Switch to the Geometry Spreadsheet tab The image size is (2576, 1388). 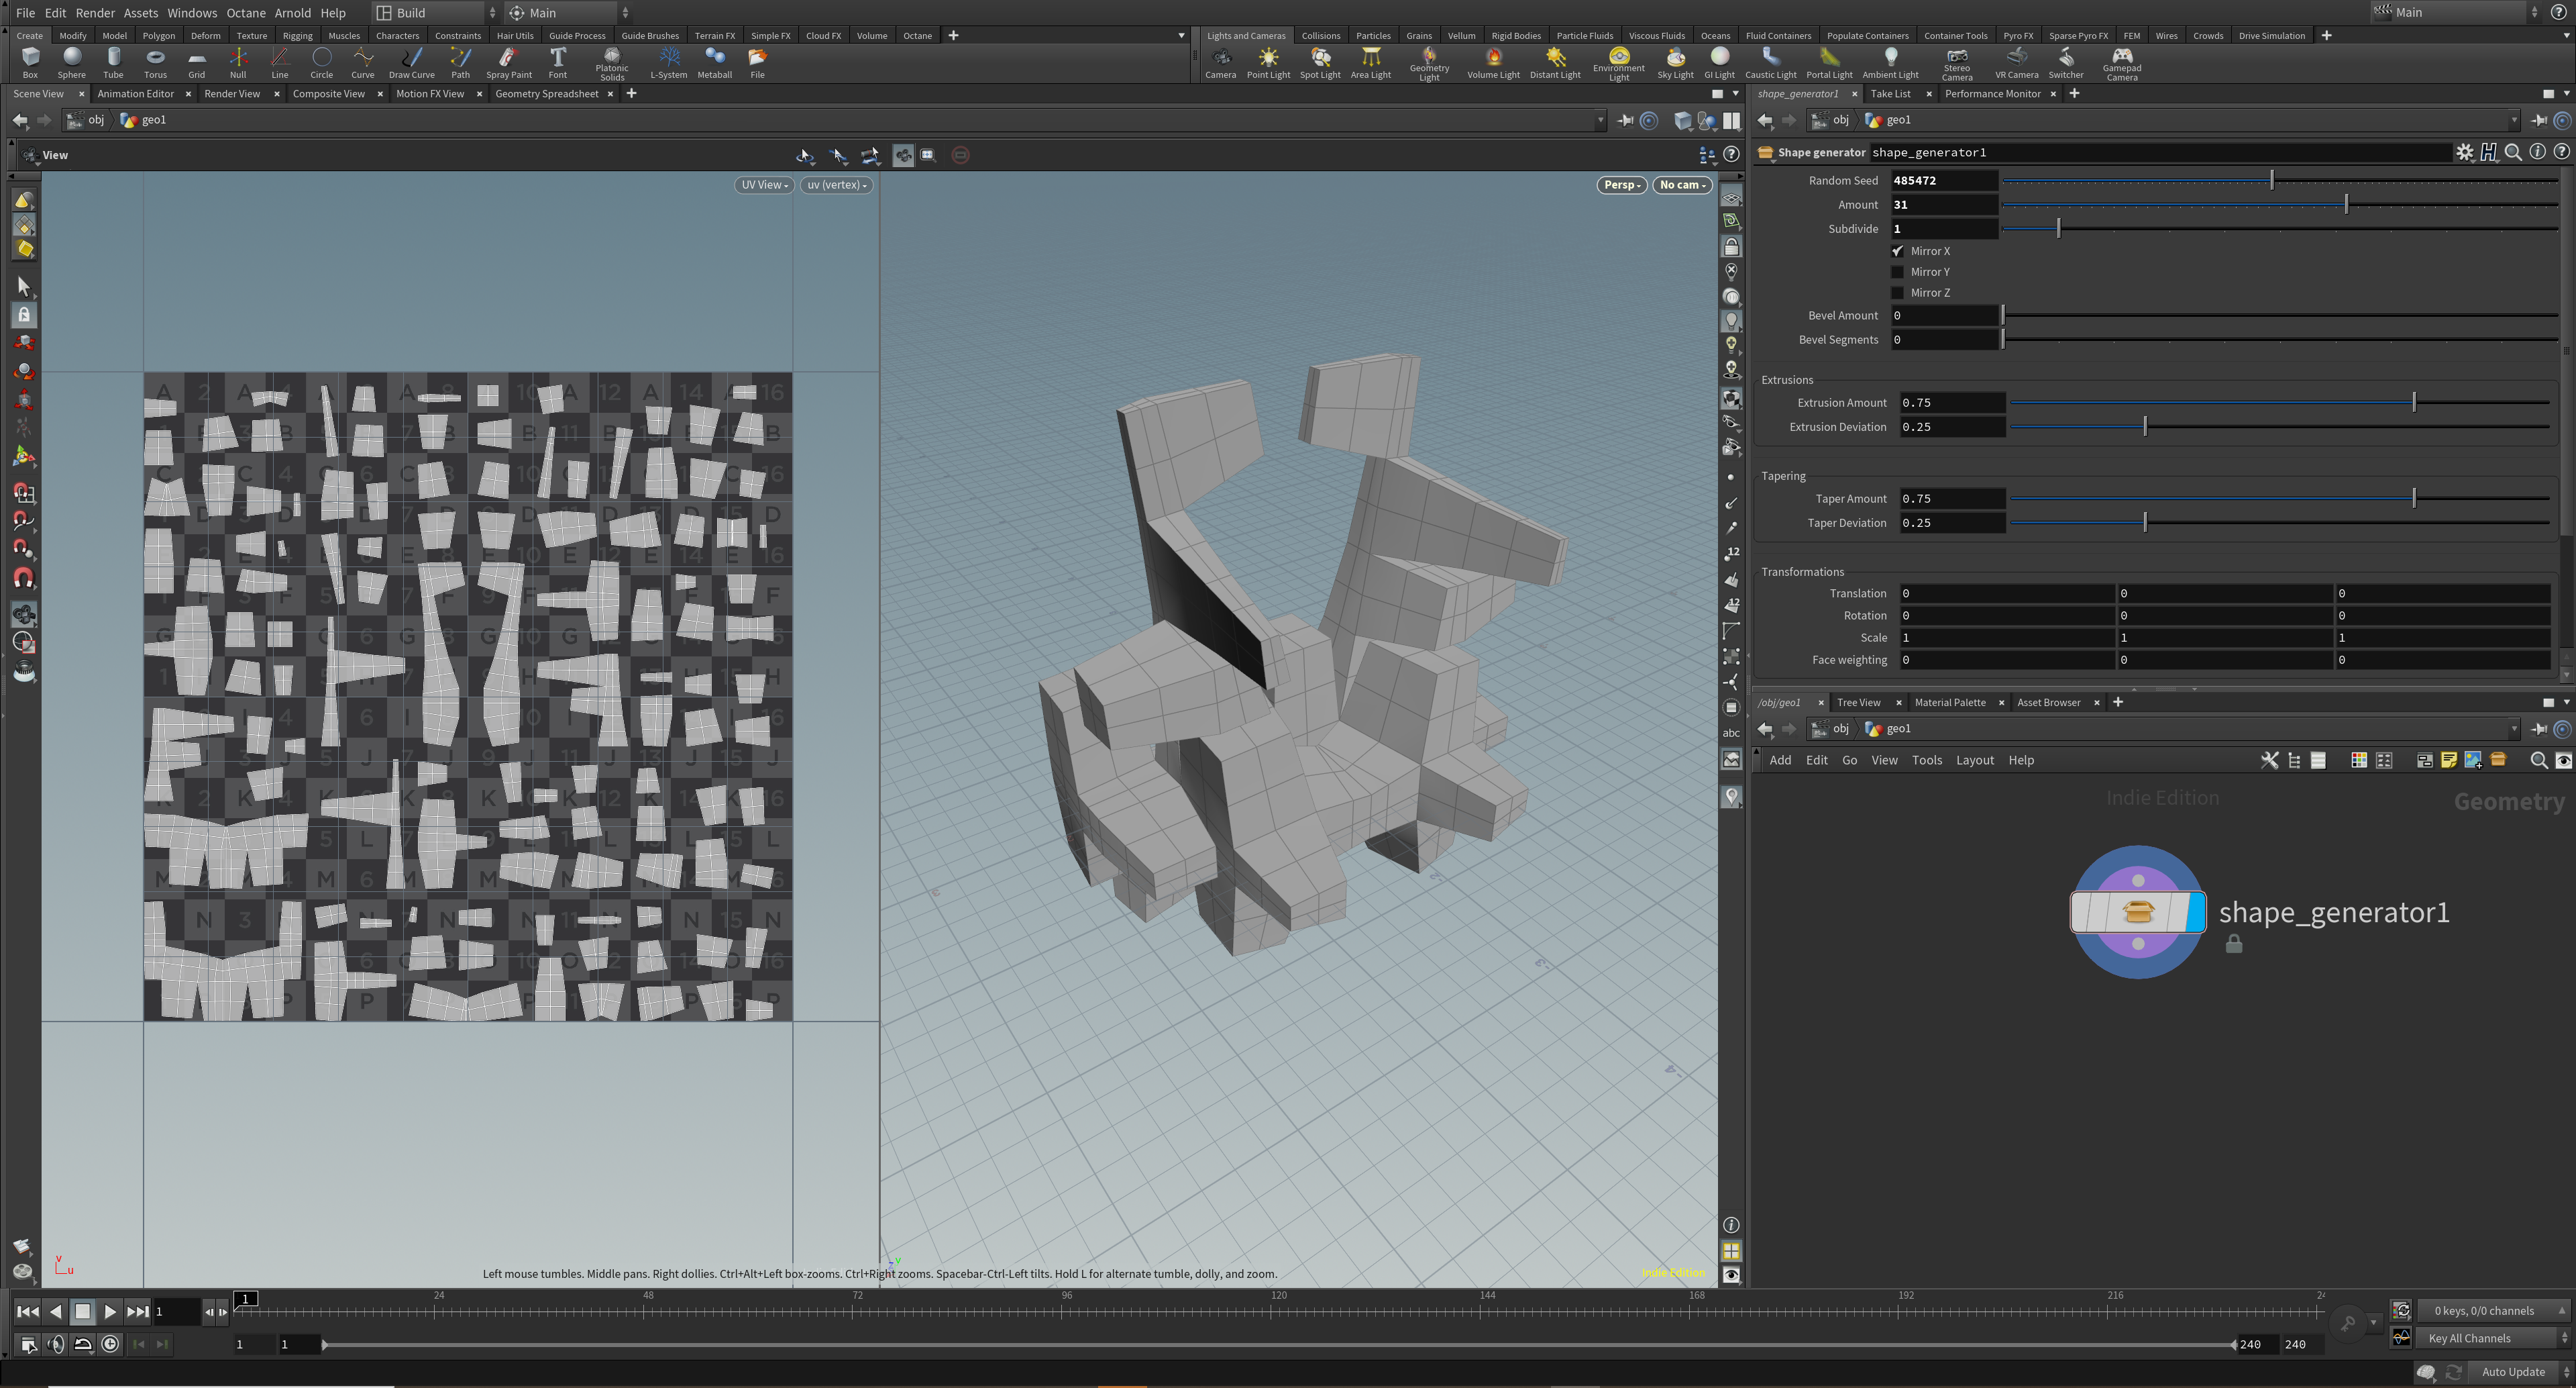click(546, 94)
